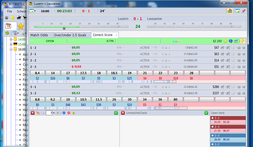
Task: Open the statistics bar chart icon
Action: pyautogui.click(x=230, y=11)
